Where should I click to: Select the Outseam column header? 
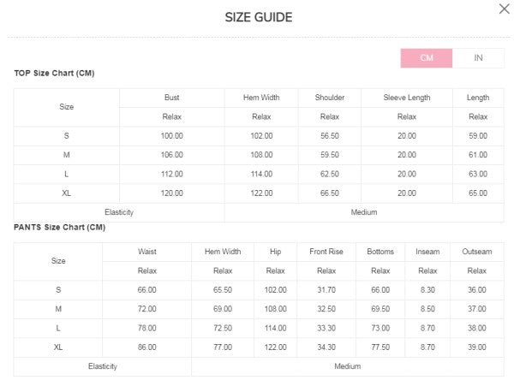coord(477,252)
